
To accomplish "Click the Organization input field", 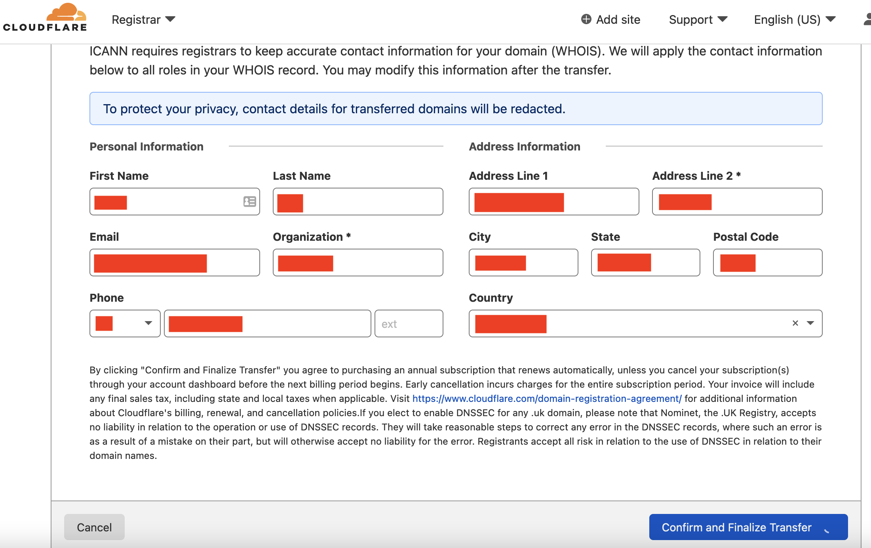I will click(x=358, y=263).
